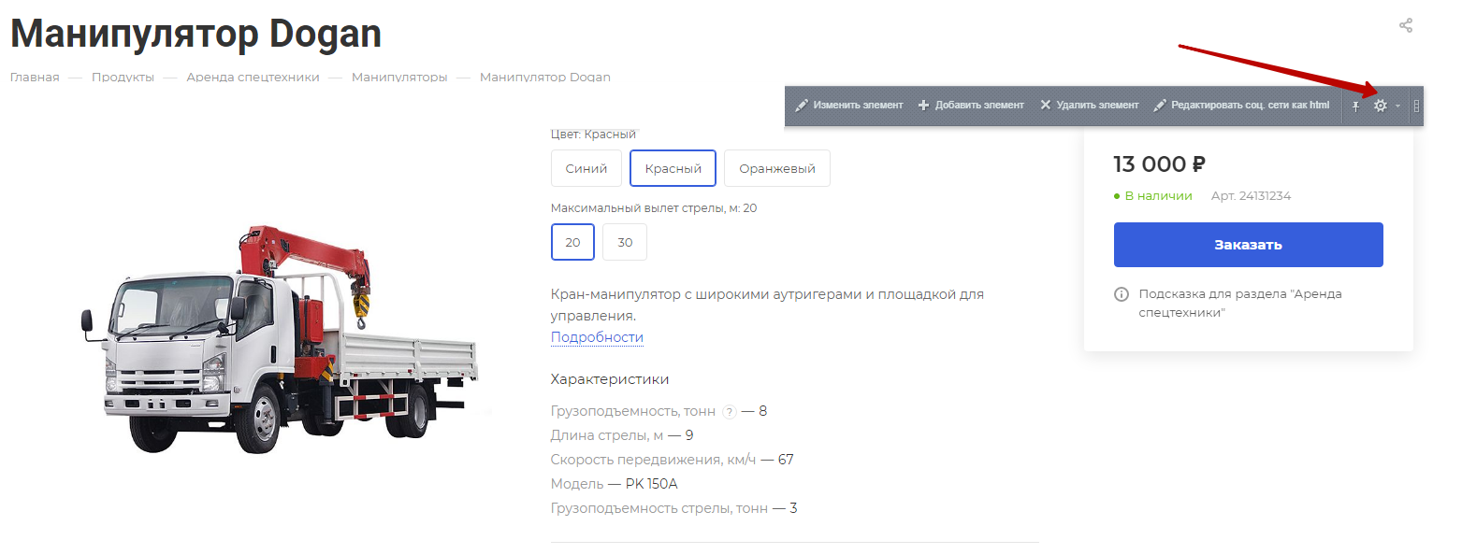1462x554 pixels.
Task: Click the share icon near page title
Action: pos(1405,25)
